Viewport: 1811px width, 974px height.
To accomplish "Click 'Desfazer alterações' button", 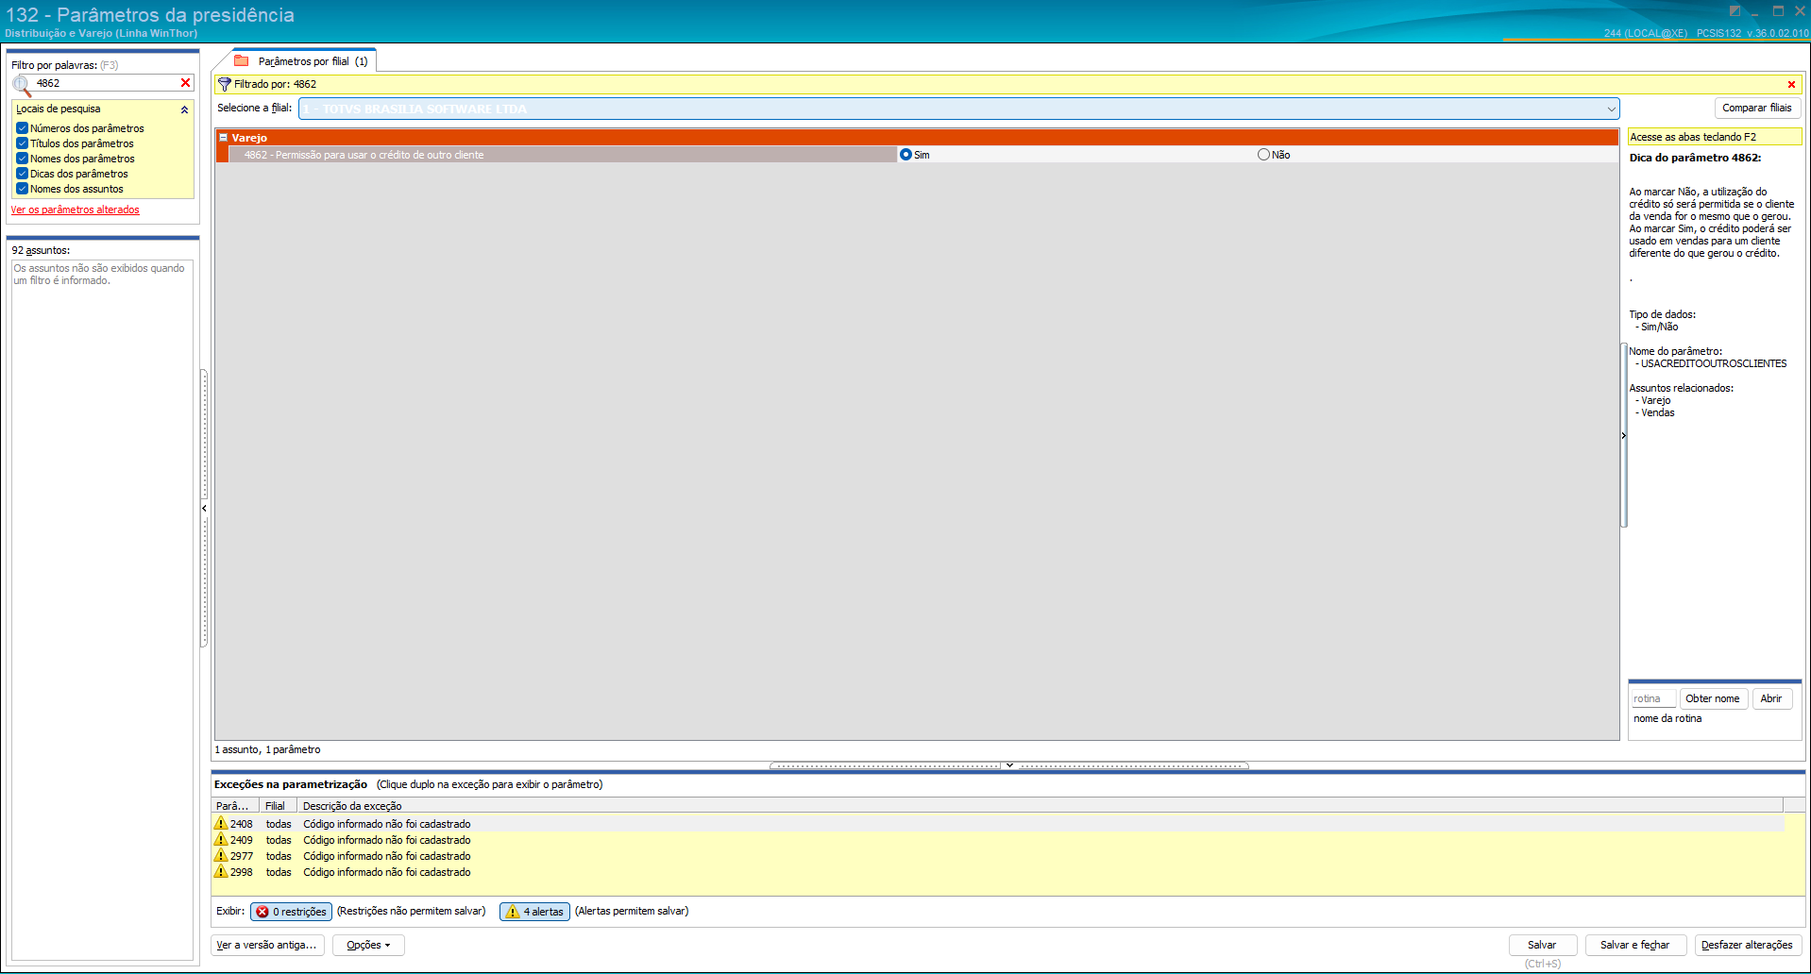I will point(1747,945).
